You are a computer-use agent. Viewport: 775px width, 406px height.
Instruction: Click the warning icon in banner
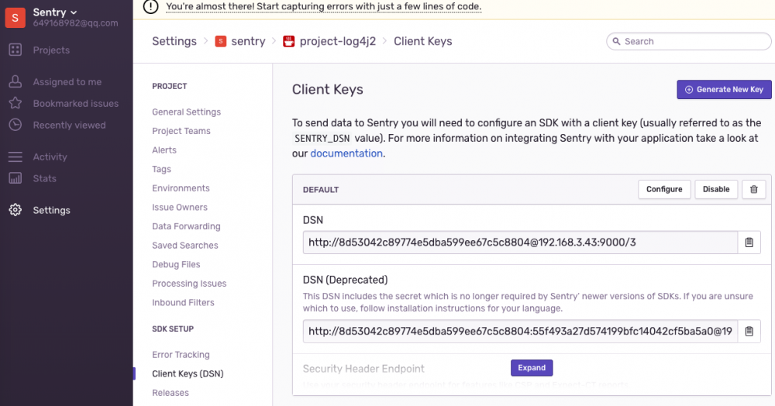click(151, 6)
